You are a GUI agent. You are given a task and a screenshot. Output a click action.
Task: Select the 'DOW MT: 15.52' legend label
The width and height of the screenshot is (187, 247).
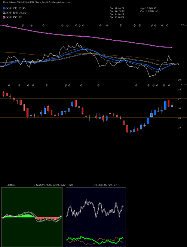[16, 13]
